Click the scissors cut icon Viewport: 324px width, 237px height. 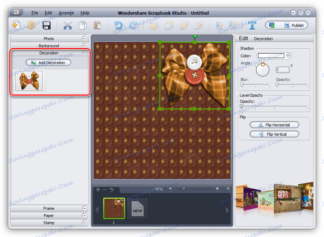(x=67, y=26)
